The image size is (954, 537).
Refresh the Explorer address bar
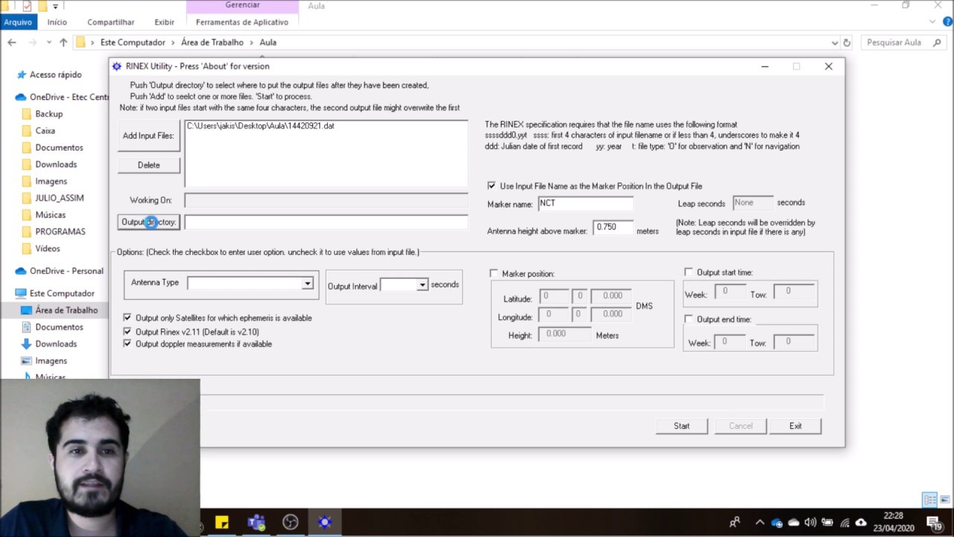click(847, 43)
